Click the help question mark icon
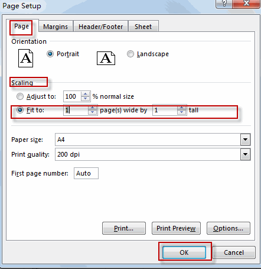The image size is (261, 269). pos(224,4)
